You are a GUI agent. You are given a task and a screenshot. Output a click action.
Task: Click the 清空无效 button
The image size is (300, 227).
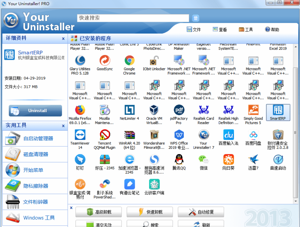point(99,224)
